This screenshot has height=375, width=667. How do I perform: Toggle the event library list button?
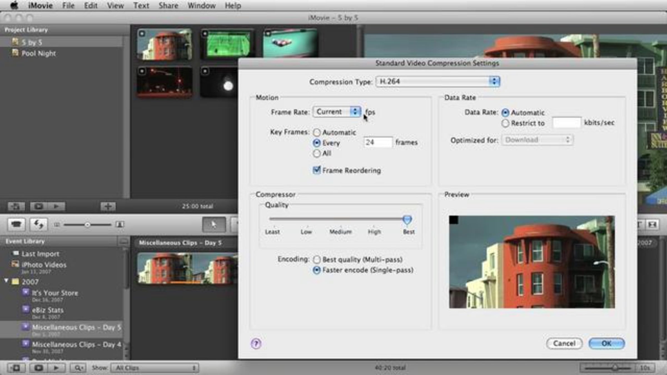(x=16, y=368)
